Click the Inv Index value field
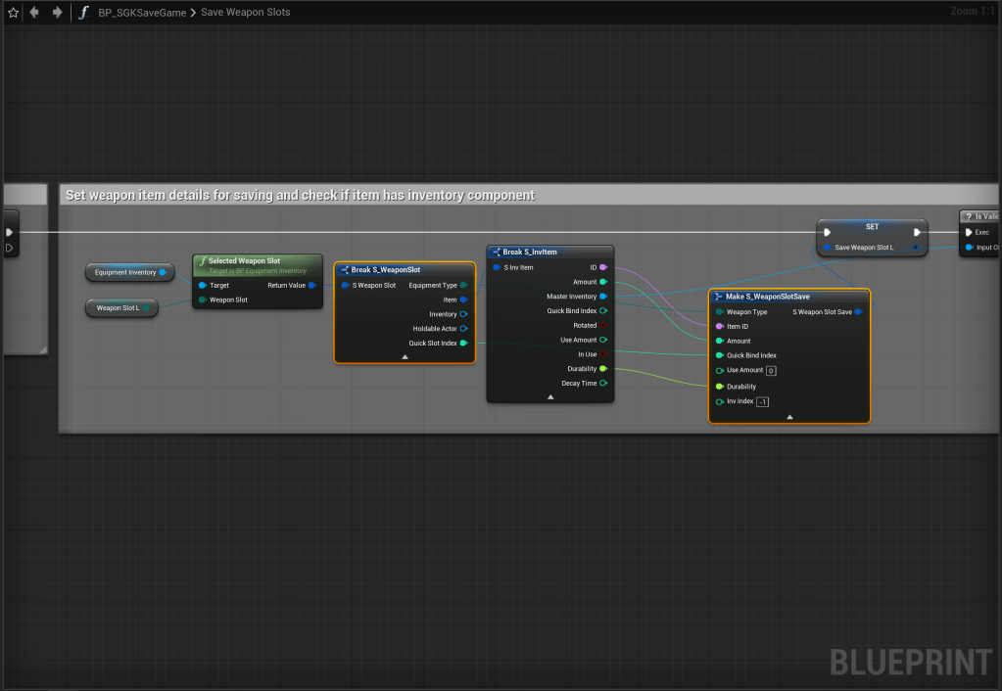Viewport: 1002px width, 691px height. click(762, 401)
